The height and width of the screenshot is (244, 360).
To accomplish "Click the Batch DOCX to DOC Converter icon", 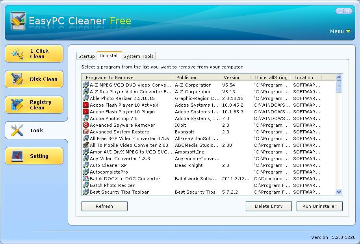I will pos(86,178).
